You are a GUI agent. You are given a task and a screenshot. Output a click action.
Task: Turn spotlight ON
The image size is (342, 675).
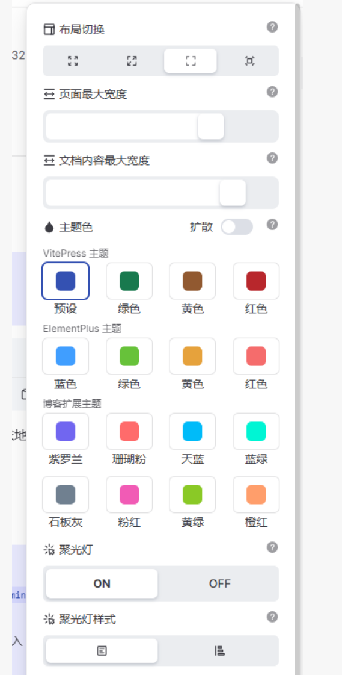[102, 583]
